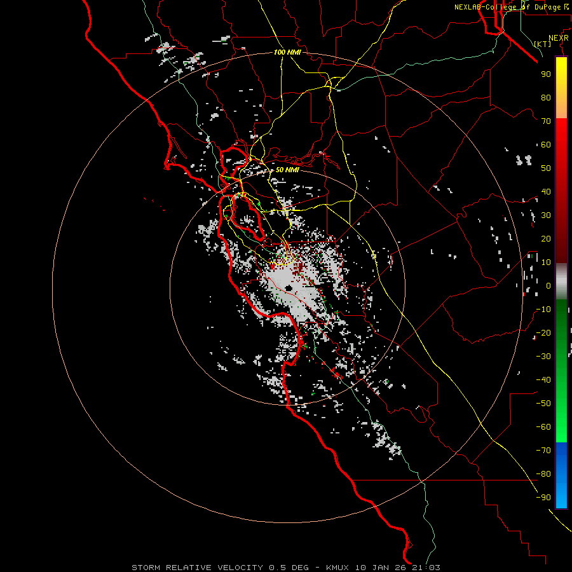
Task: Click the STORM RELATIVE VELOCITY footer caption
Action: point(285,568)
